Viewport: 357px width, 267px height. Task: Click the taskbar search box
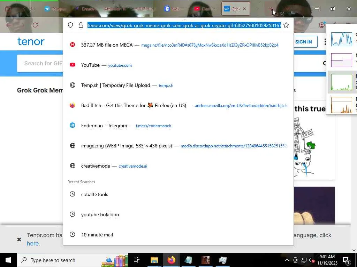coord(73,260)
